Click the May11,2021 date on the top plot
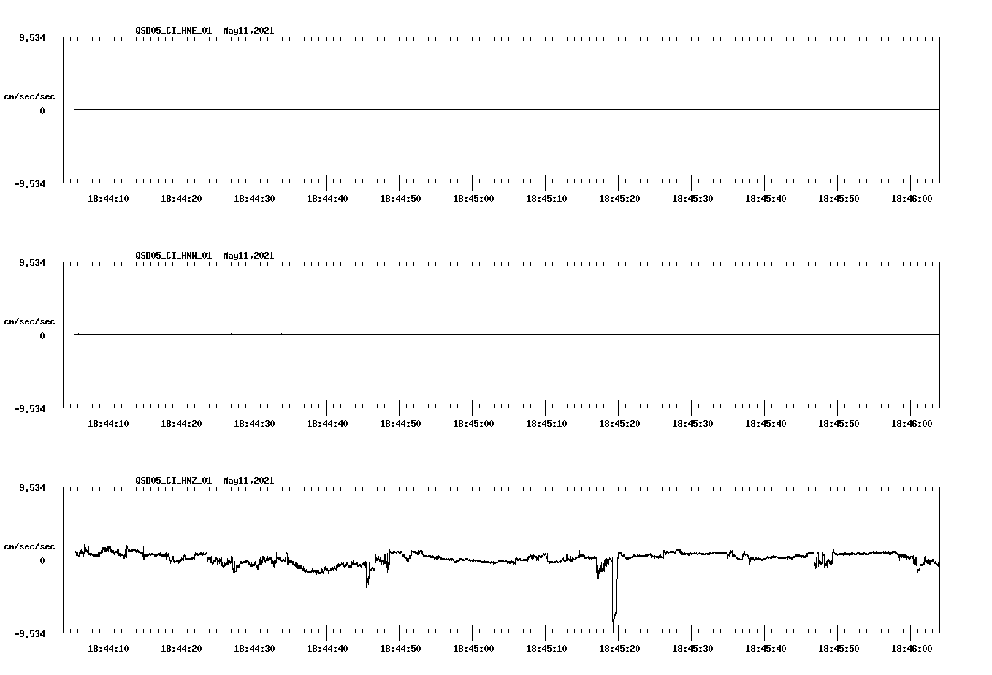This screenshot has width=992, height=675. [x=248, y=31]
